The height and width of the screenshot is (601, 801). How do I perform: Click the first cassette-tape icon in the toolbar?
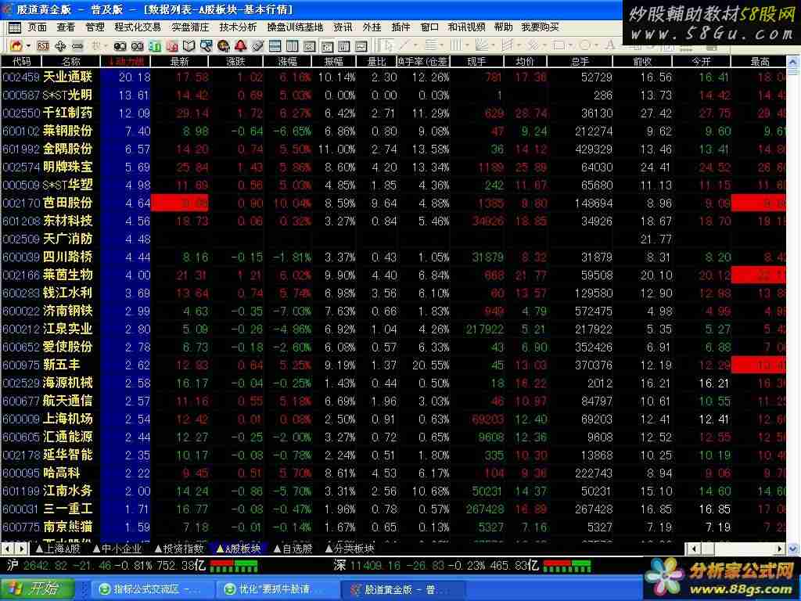(x=120, y=46)
